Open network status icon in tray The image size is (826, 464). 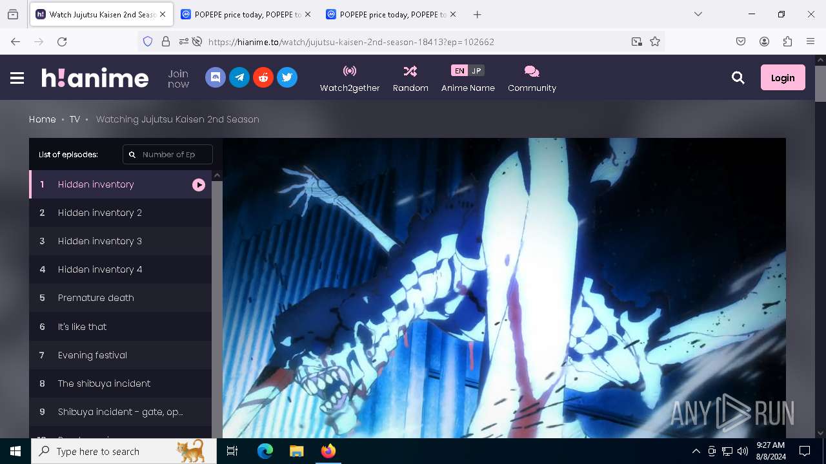click(x=727, y=451)
